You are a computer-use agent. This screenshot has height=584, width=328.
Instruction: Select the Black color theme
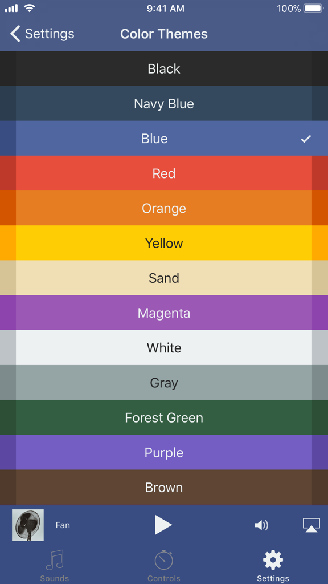(163, 68)
